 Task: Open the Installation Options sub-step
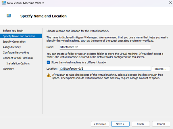18,63
